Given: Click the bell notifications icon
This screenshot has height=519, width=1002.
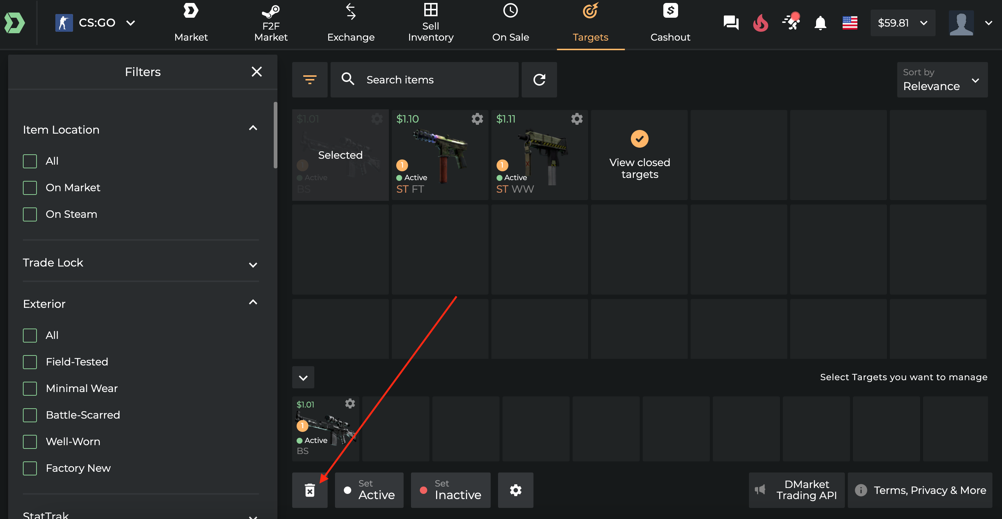Looking at the screenshot, I should click(820, 23).
